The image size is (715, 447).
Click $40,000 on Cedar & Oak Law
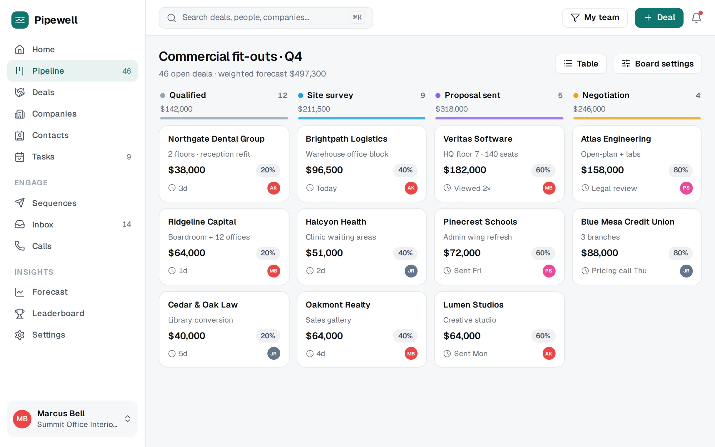(x=187, y=336)
